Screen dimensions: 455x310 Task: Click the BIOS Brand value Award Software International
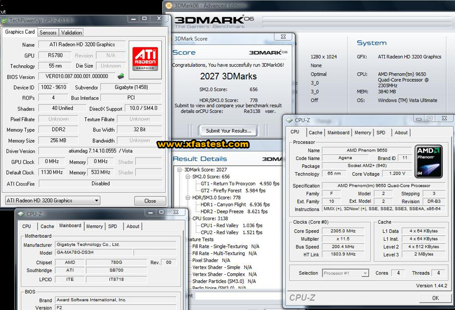(115, 300)
